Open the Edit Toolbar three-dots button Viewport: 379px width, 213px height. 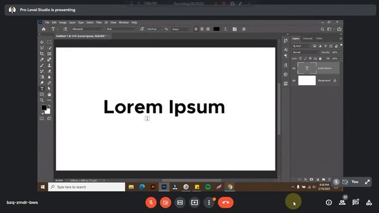click(x=49, y=100)
